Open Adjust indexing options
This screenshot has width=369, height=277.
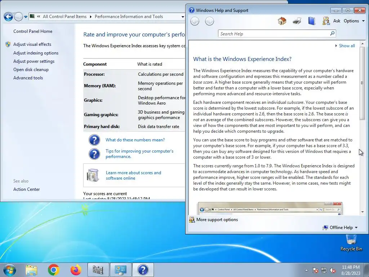click(36, 53)
